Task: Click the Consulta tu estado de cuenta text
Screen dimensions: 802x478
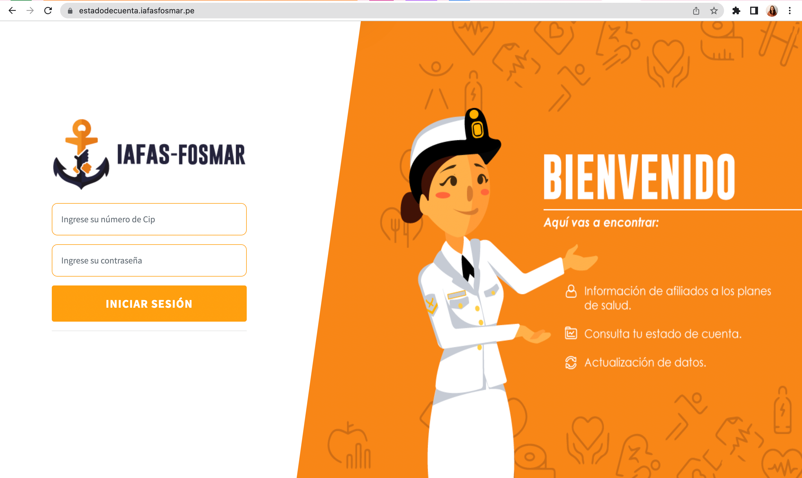Action: pyautogui.click(x=663, y=334)
